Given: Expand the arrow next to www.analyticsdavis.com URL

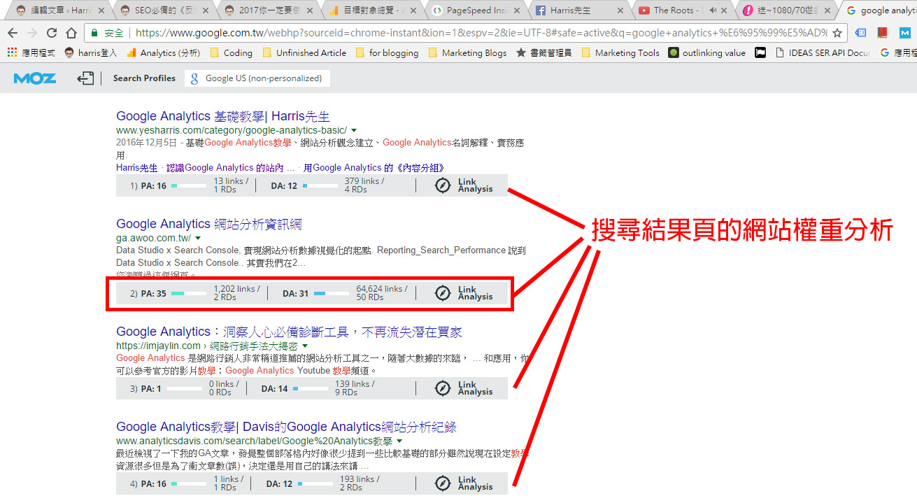Looking at the screenshot, I should [399, 441].
